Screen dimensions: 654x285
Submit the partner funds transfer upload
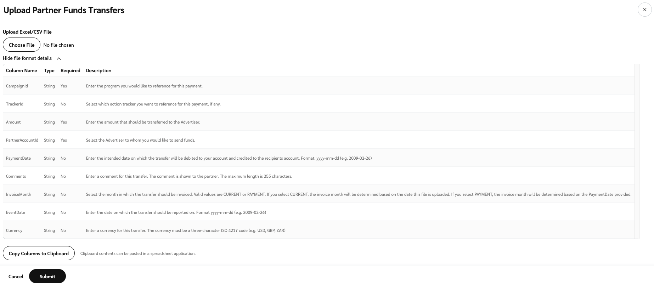(47, 277)
